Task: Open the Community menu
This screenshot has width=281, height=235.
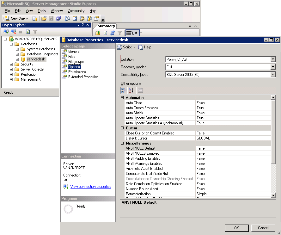Action: 76,11
